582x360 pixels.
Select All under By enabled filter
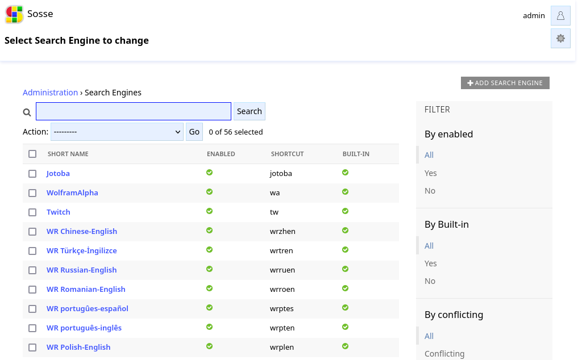429,155
